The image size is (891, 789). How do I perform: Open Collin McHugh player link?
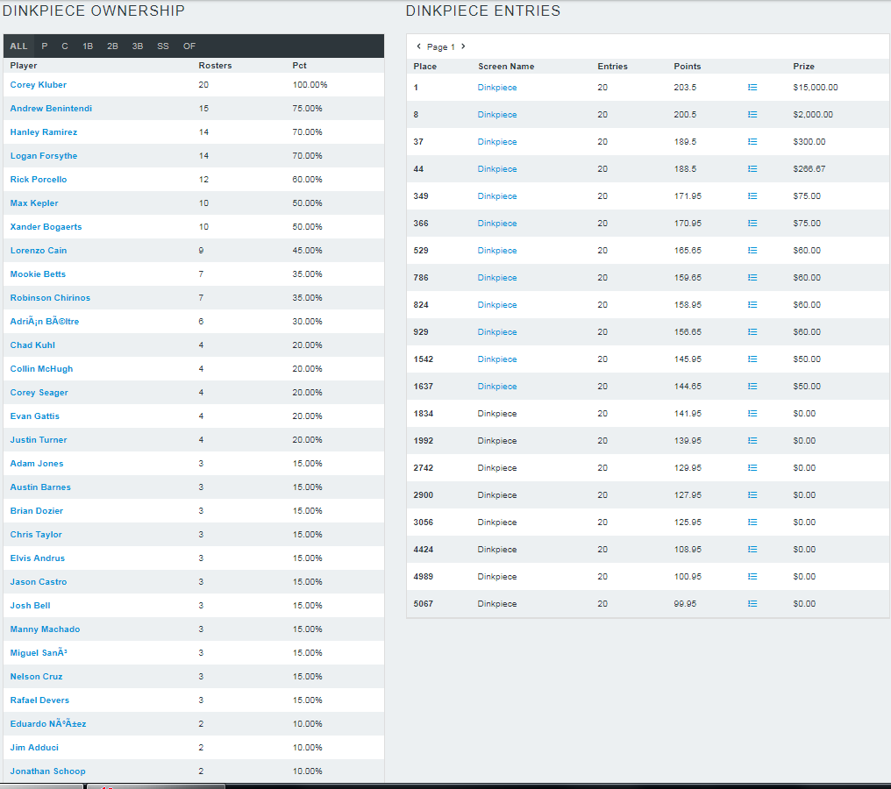41,369
